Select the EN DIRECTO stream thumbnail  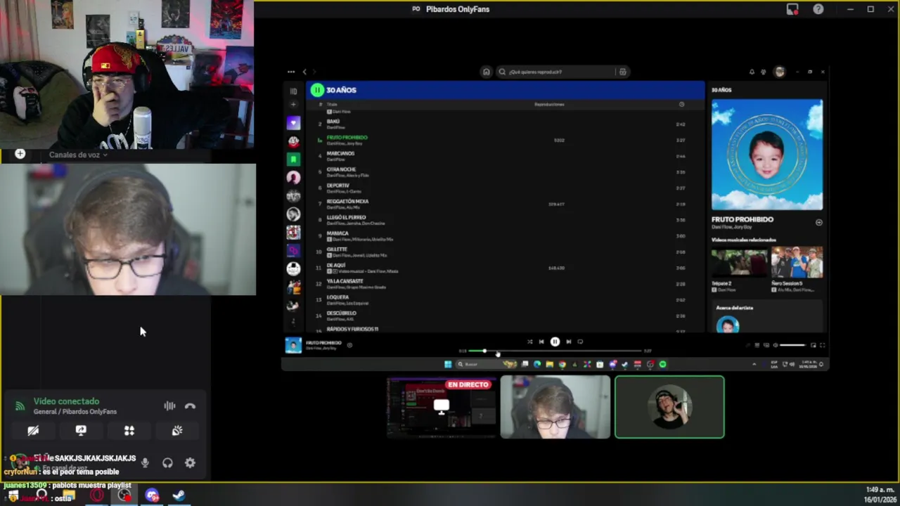(441, 407)
